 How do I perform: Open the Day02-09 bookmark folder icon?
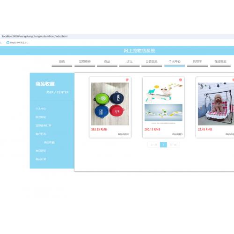coord(8,43)
